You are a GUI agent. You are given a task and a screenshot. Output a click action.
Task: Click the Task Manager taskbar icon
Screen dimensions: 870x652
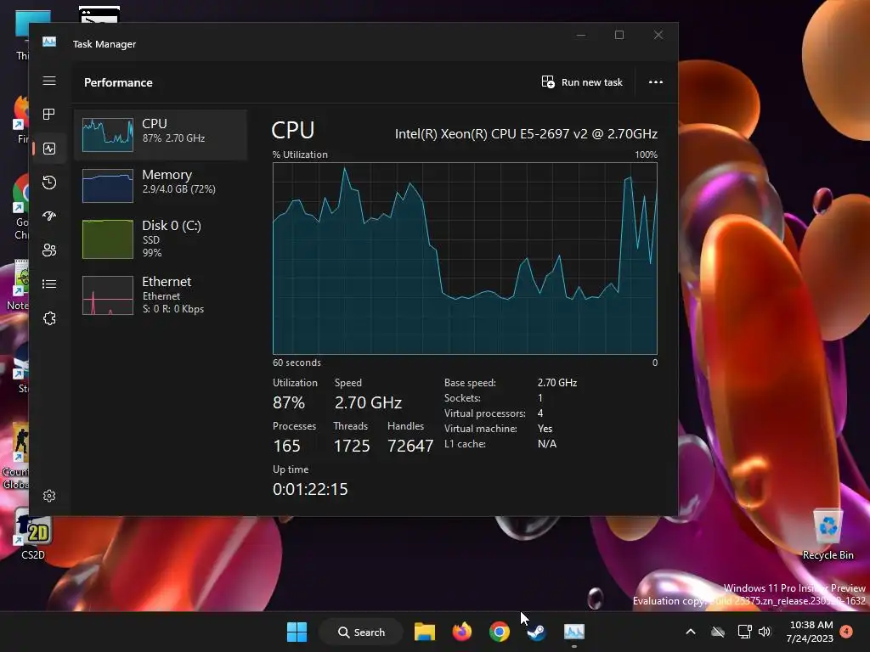(574, 632)
